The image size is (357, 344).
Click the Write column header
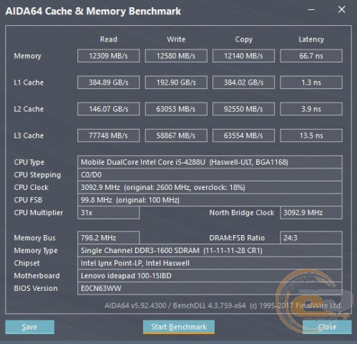(x=176, y=39)
